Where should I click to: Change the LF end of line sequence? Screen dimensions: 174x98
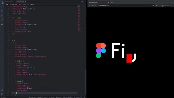click(49, 97)
